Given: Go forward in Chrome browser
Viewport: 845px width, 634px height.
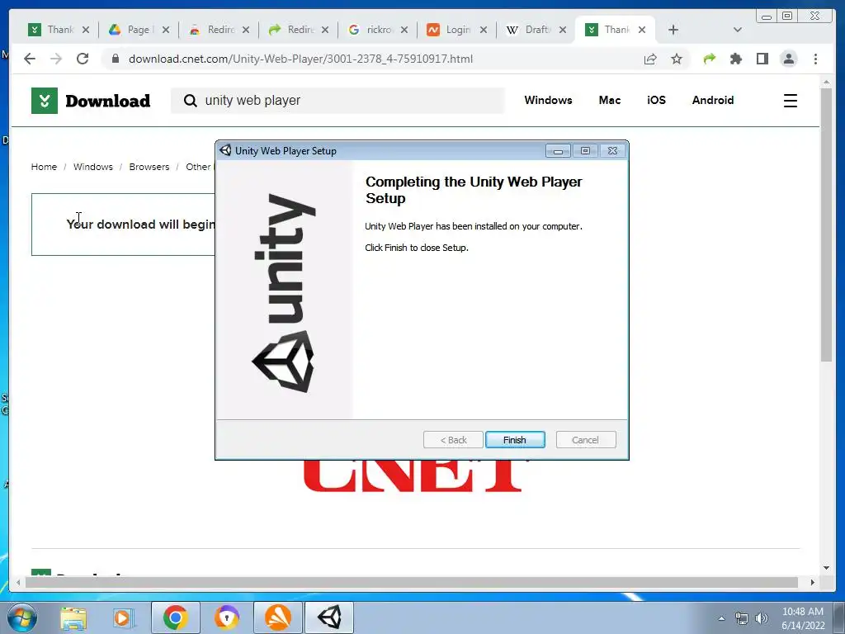Looking at the screenshot, I should pos(56,59).
